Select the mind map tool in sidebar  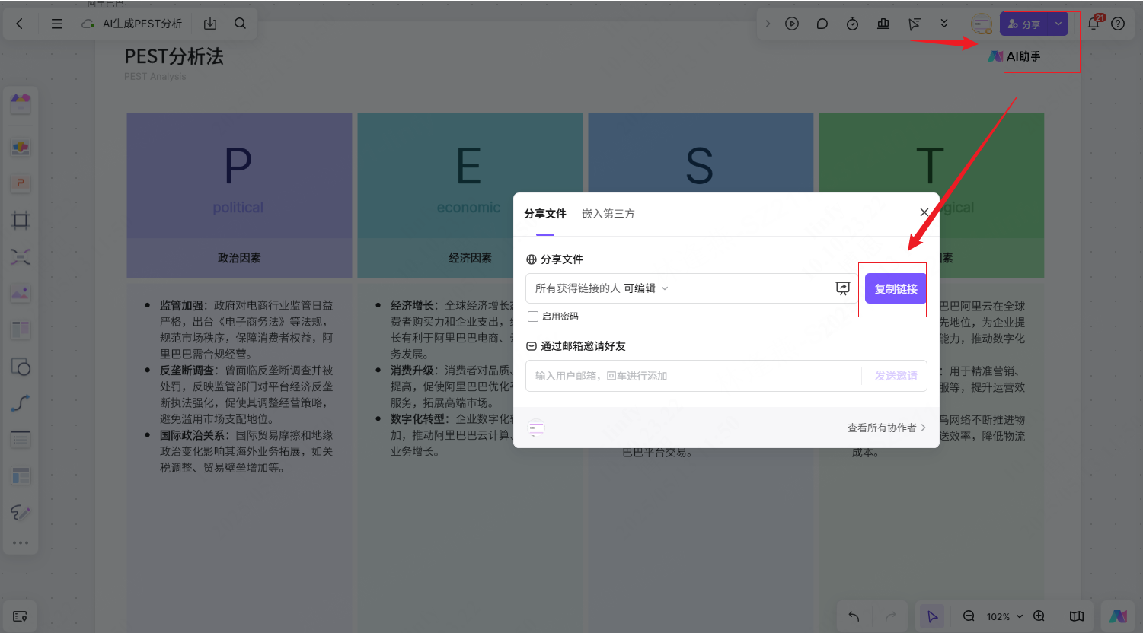tap(21, 256)
